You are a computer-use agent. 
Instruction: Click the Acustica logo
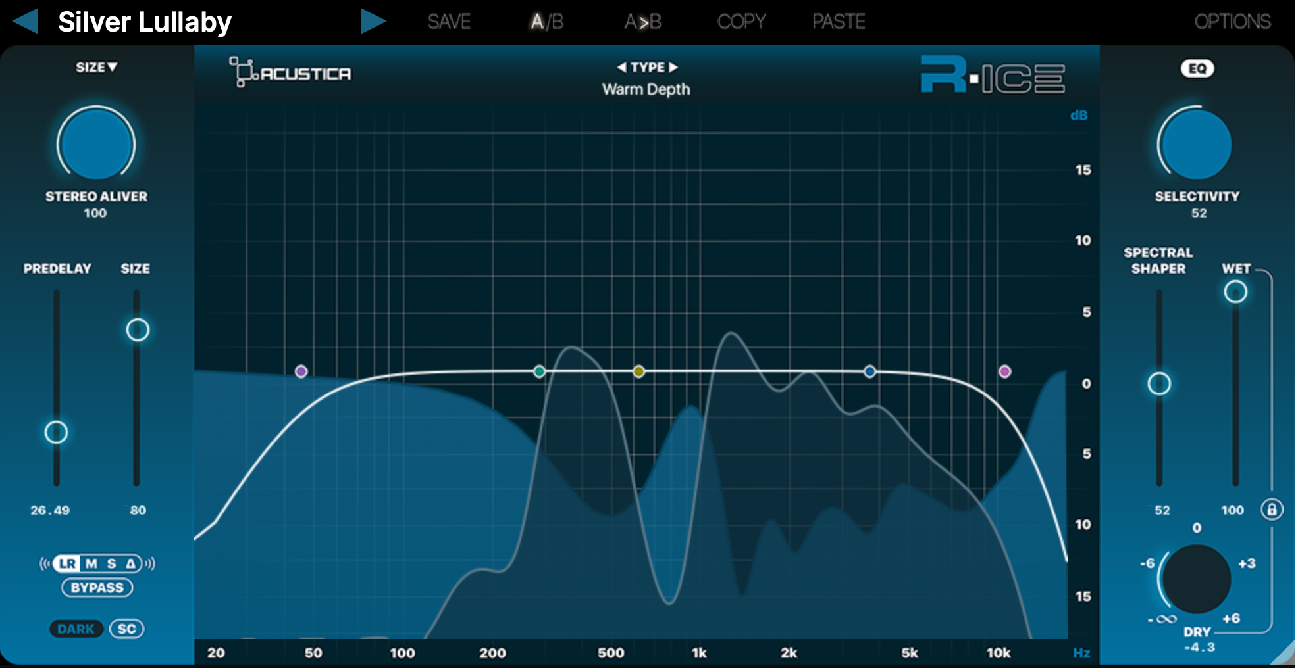coord(290,72)
